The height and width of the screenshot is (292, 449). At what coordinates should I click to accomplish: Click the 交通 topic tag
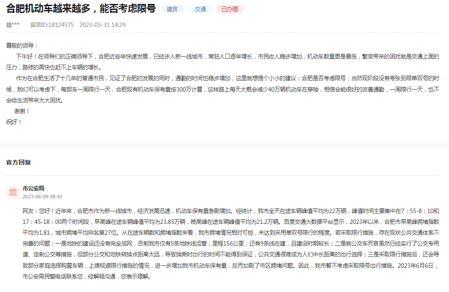pyautogui.click(x=200, y=9)
